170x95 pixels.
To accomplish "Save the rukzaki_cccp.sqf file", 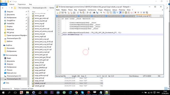I will click(x=63, y=13).
